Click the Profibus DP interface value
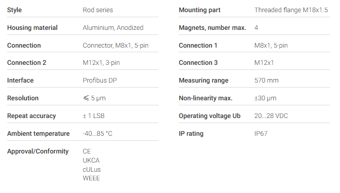Image resolution: width=340 pixels, height=193 pixels. 100,81
